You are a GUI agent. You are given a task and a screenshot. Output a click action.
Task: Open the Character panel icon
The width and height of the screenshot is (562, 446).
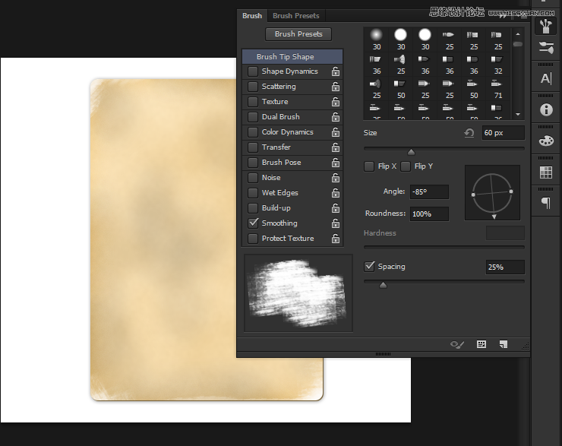pyautogui.click(x=545, y=79)
